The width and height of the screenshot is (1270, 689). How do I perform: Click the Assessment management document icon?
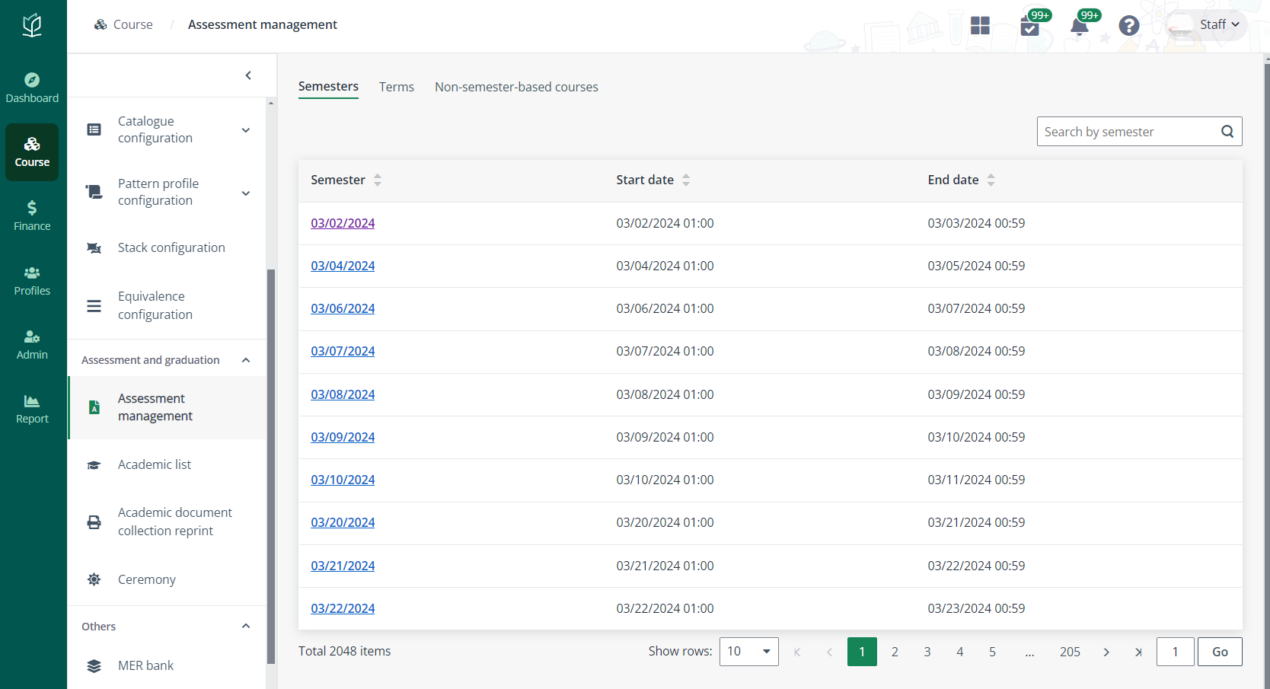pos(94,407)
